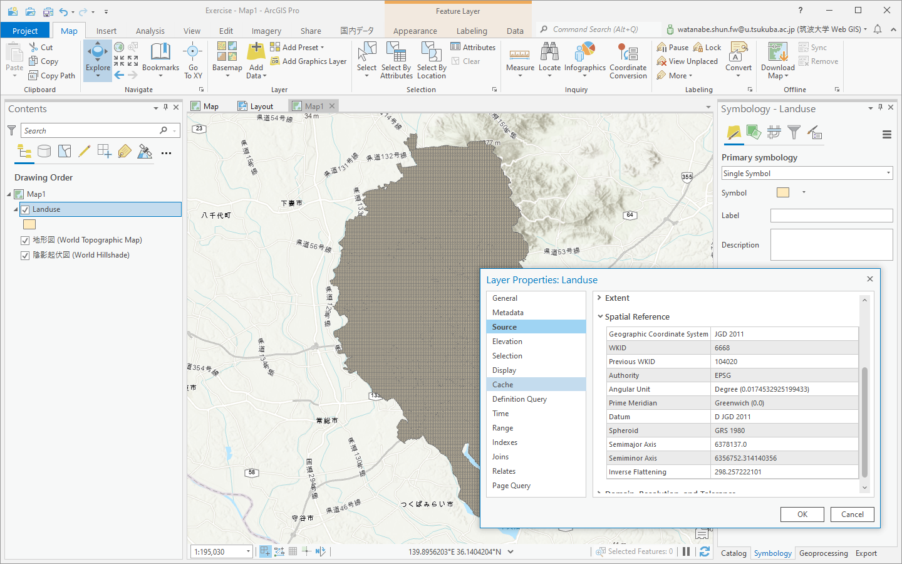This screenshot has width=902, height=564.
Task: Click the Go To XY tool
Action: click(193, 60)
